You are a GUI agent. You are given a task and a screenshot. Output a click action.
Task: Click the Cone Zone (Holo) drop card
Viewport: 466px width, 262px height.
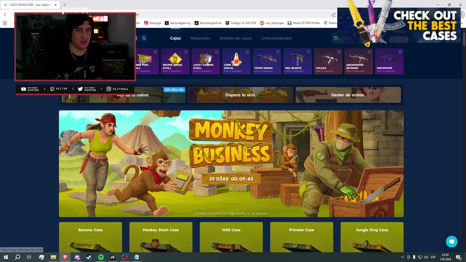(x=236, y=61)
